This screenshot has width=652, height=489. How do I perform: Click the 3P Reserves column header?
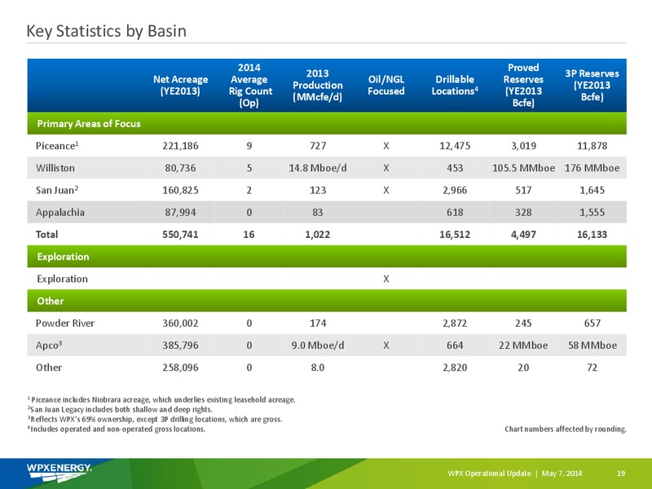(593, 86)
